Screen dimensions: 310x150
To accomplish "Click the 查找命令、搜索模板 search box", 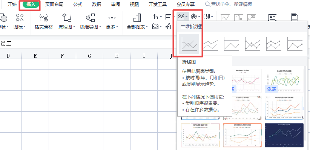I will pyautogui.click(x=229, y=4).
